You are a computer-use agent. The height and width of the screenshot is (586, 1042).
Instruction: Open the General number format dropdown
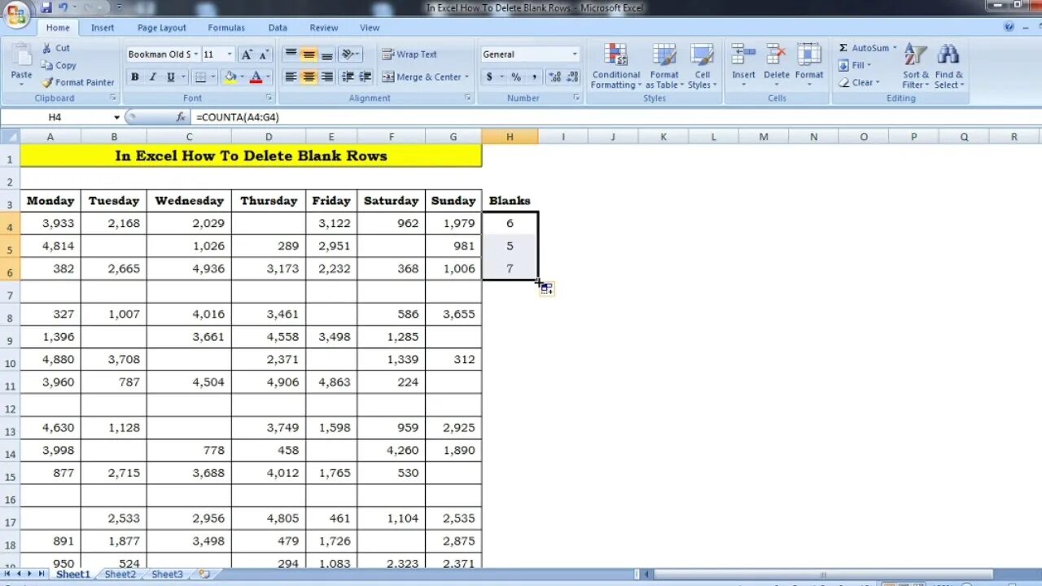(x=575, y=55)
